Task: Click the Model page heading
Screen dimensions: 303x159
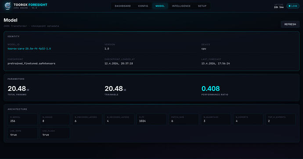Action: (11, 20)
